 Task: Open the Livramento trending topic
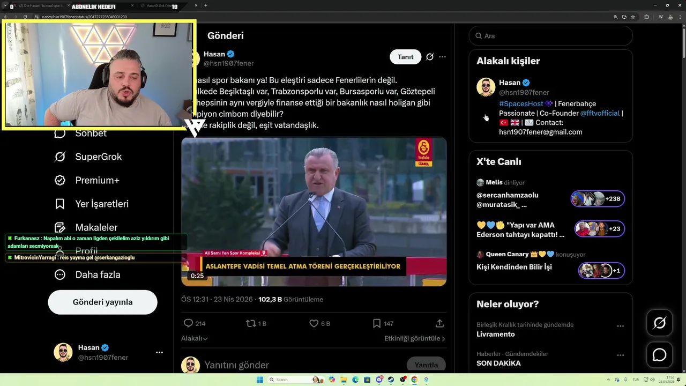click(x=496, y=334)
